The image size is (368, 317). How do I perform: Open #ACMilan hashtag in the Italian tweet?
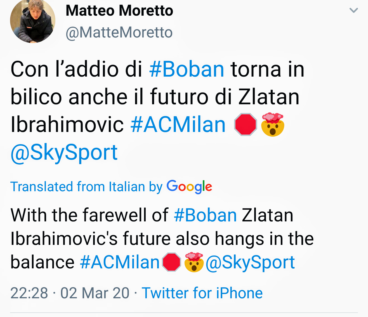pyautogui.click(x=178, y=125)
